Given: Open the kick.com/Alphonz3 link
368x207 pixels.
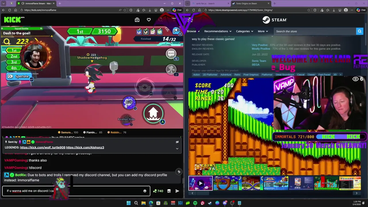Looking at the screenshot, I should pos(85,147).
